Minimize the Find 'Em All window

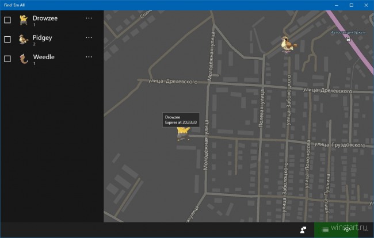point(337,5)
